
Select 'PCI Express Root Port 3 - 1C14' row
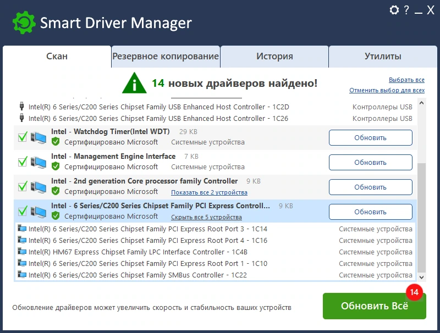pos(215,229)
